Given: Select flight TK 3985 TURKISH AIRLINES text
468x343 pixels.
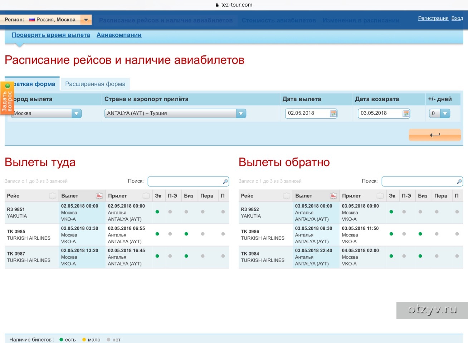Looking at the screenshot, I should pos(29,235).
